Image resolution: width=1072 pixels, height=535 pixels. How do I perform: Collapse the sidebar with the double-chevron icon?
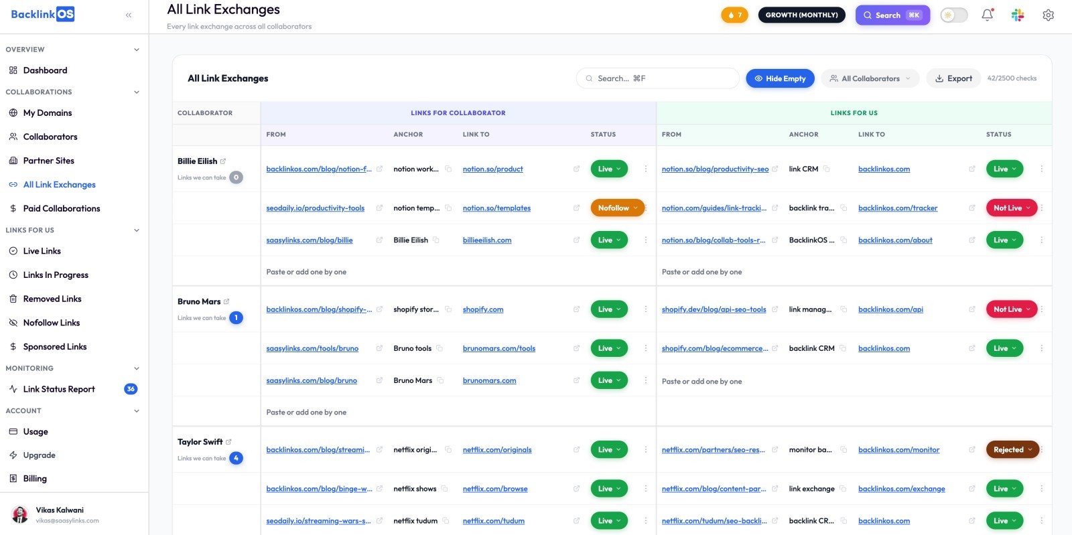click(x=128, y=15)
